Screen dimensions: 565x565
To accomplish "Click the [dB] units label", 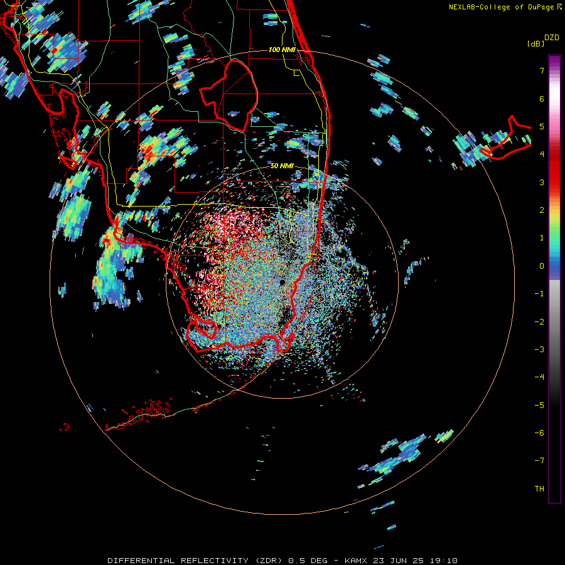I will pos(535,43).
